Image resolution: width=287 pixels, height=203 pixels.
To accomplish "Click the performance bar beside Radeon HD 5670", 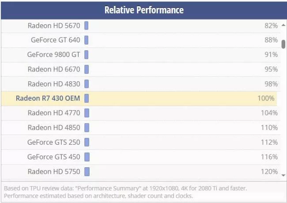I will (87, 26).
